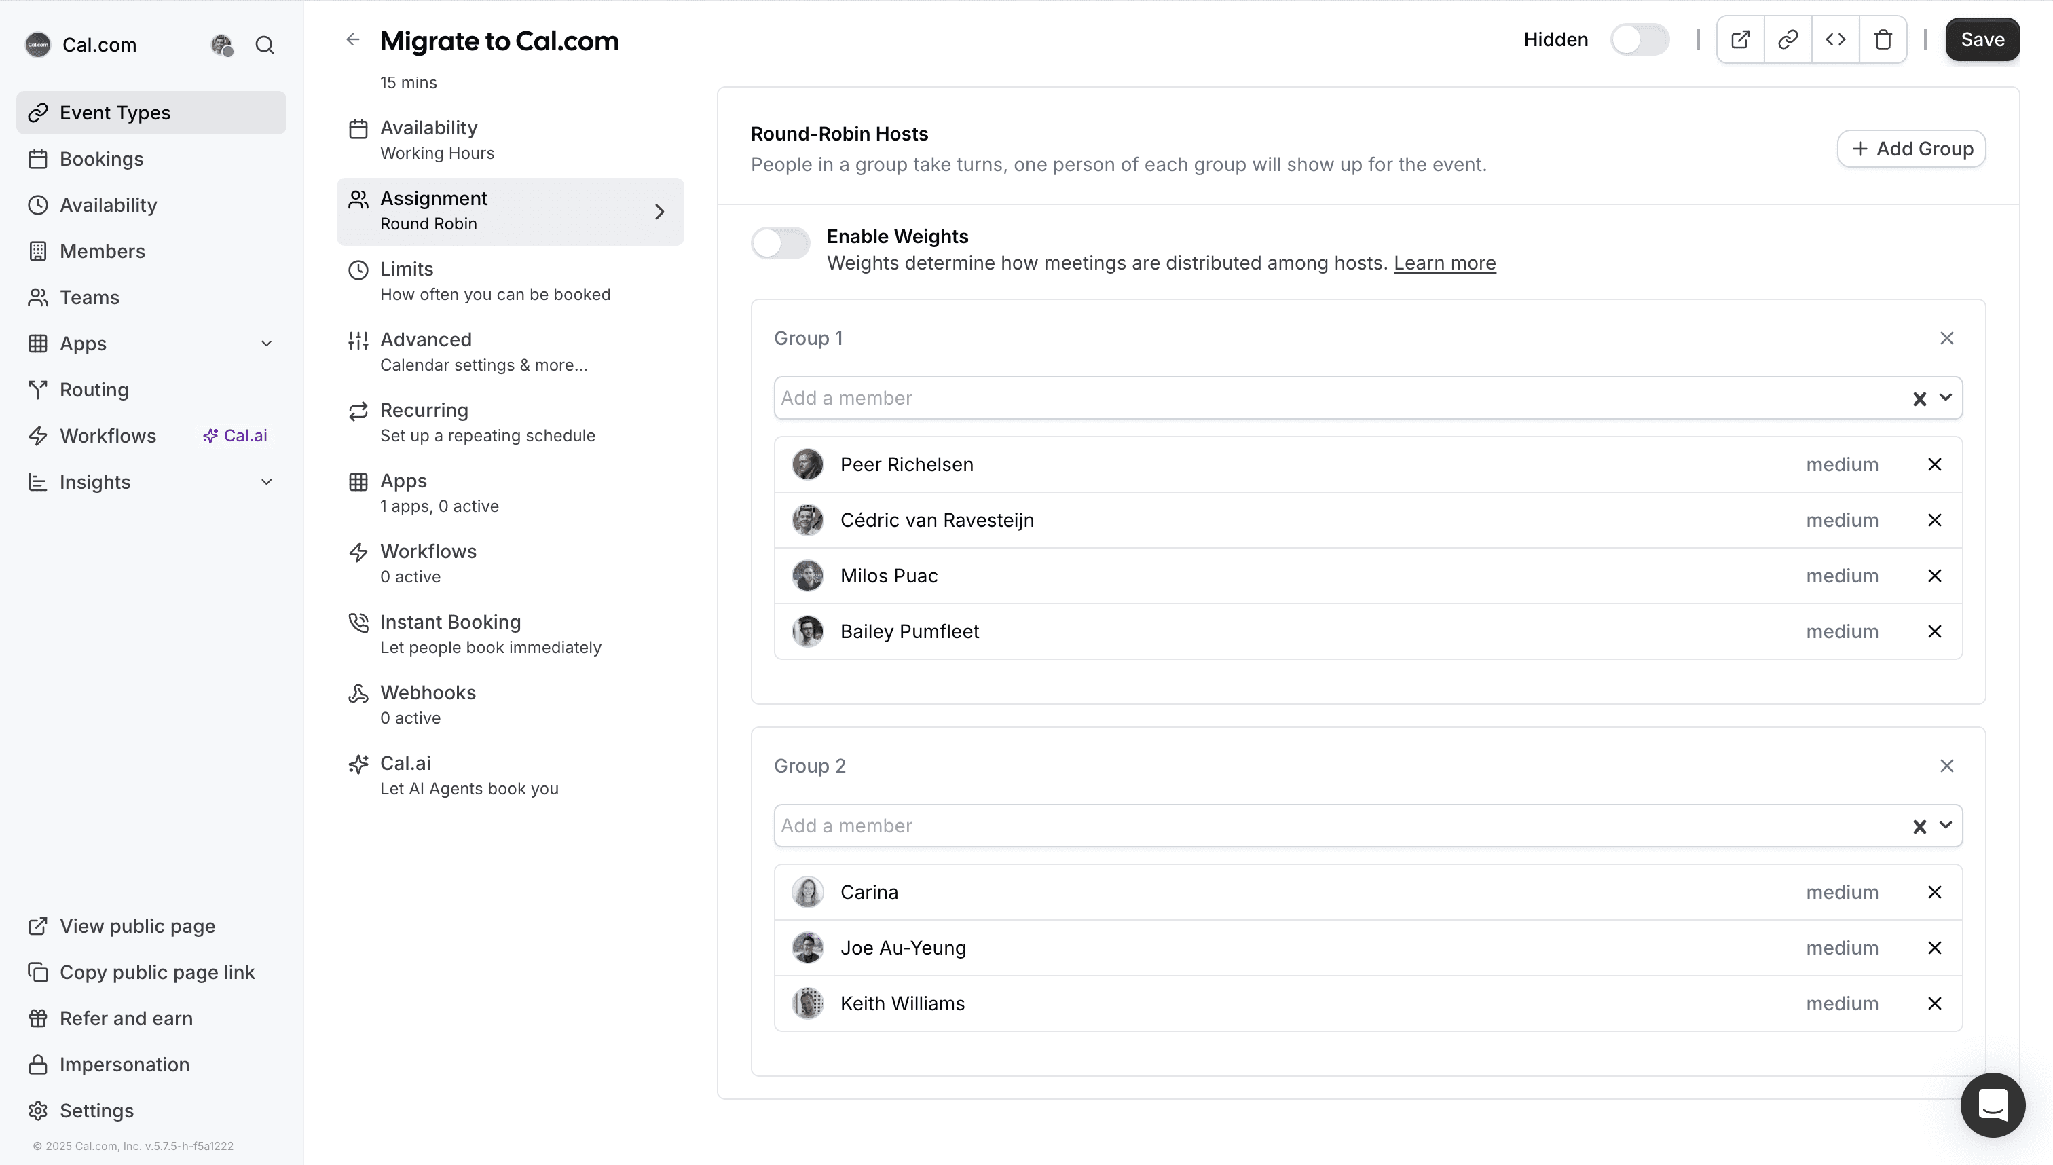
Task: Open the search icon in sidebar header
Action: pyautogui.click(x=265, y=45)
